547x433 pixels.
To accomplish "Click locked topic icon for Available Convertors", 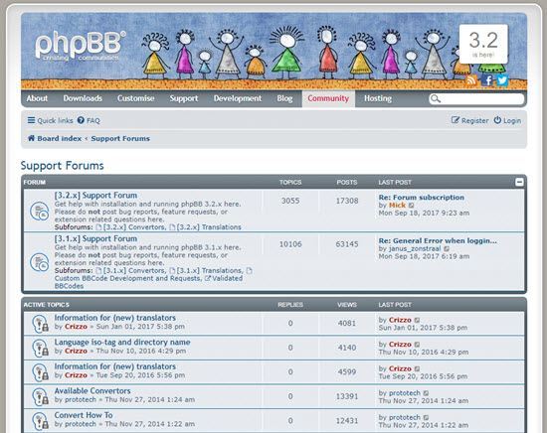I will point(40,397).
